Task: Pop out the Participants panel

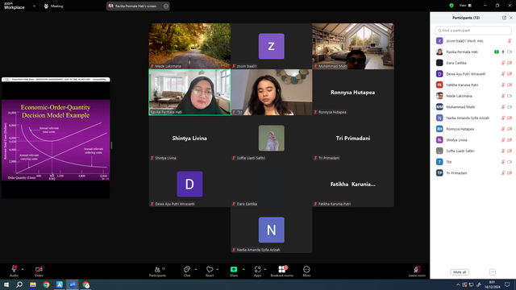Action: (504, 18)
